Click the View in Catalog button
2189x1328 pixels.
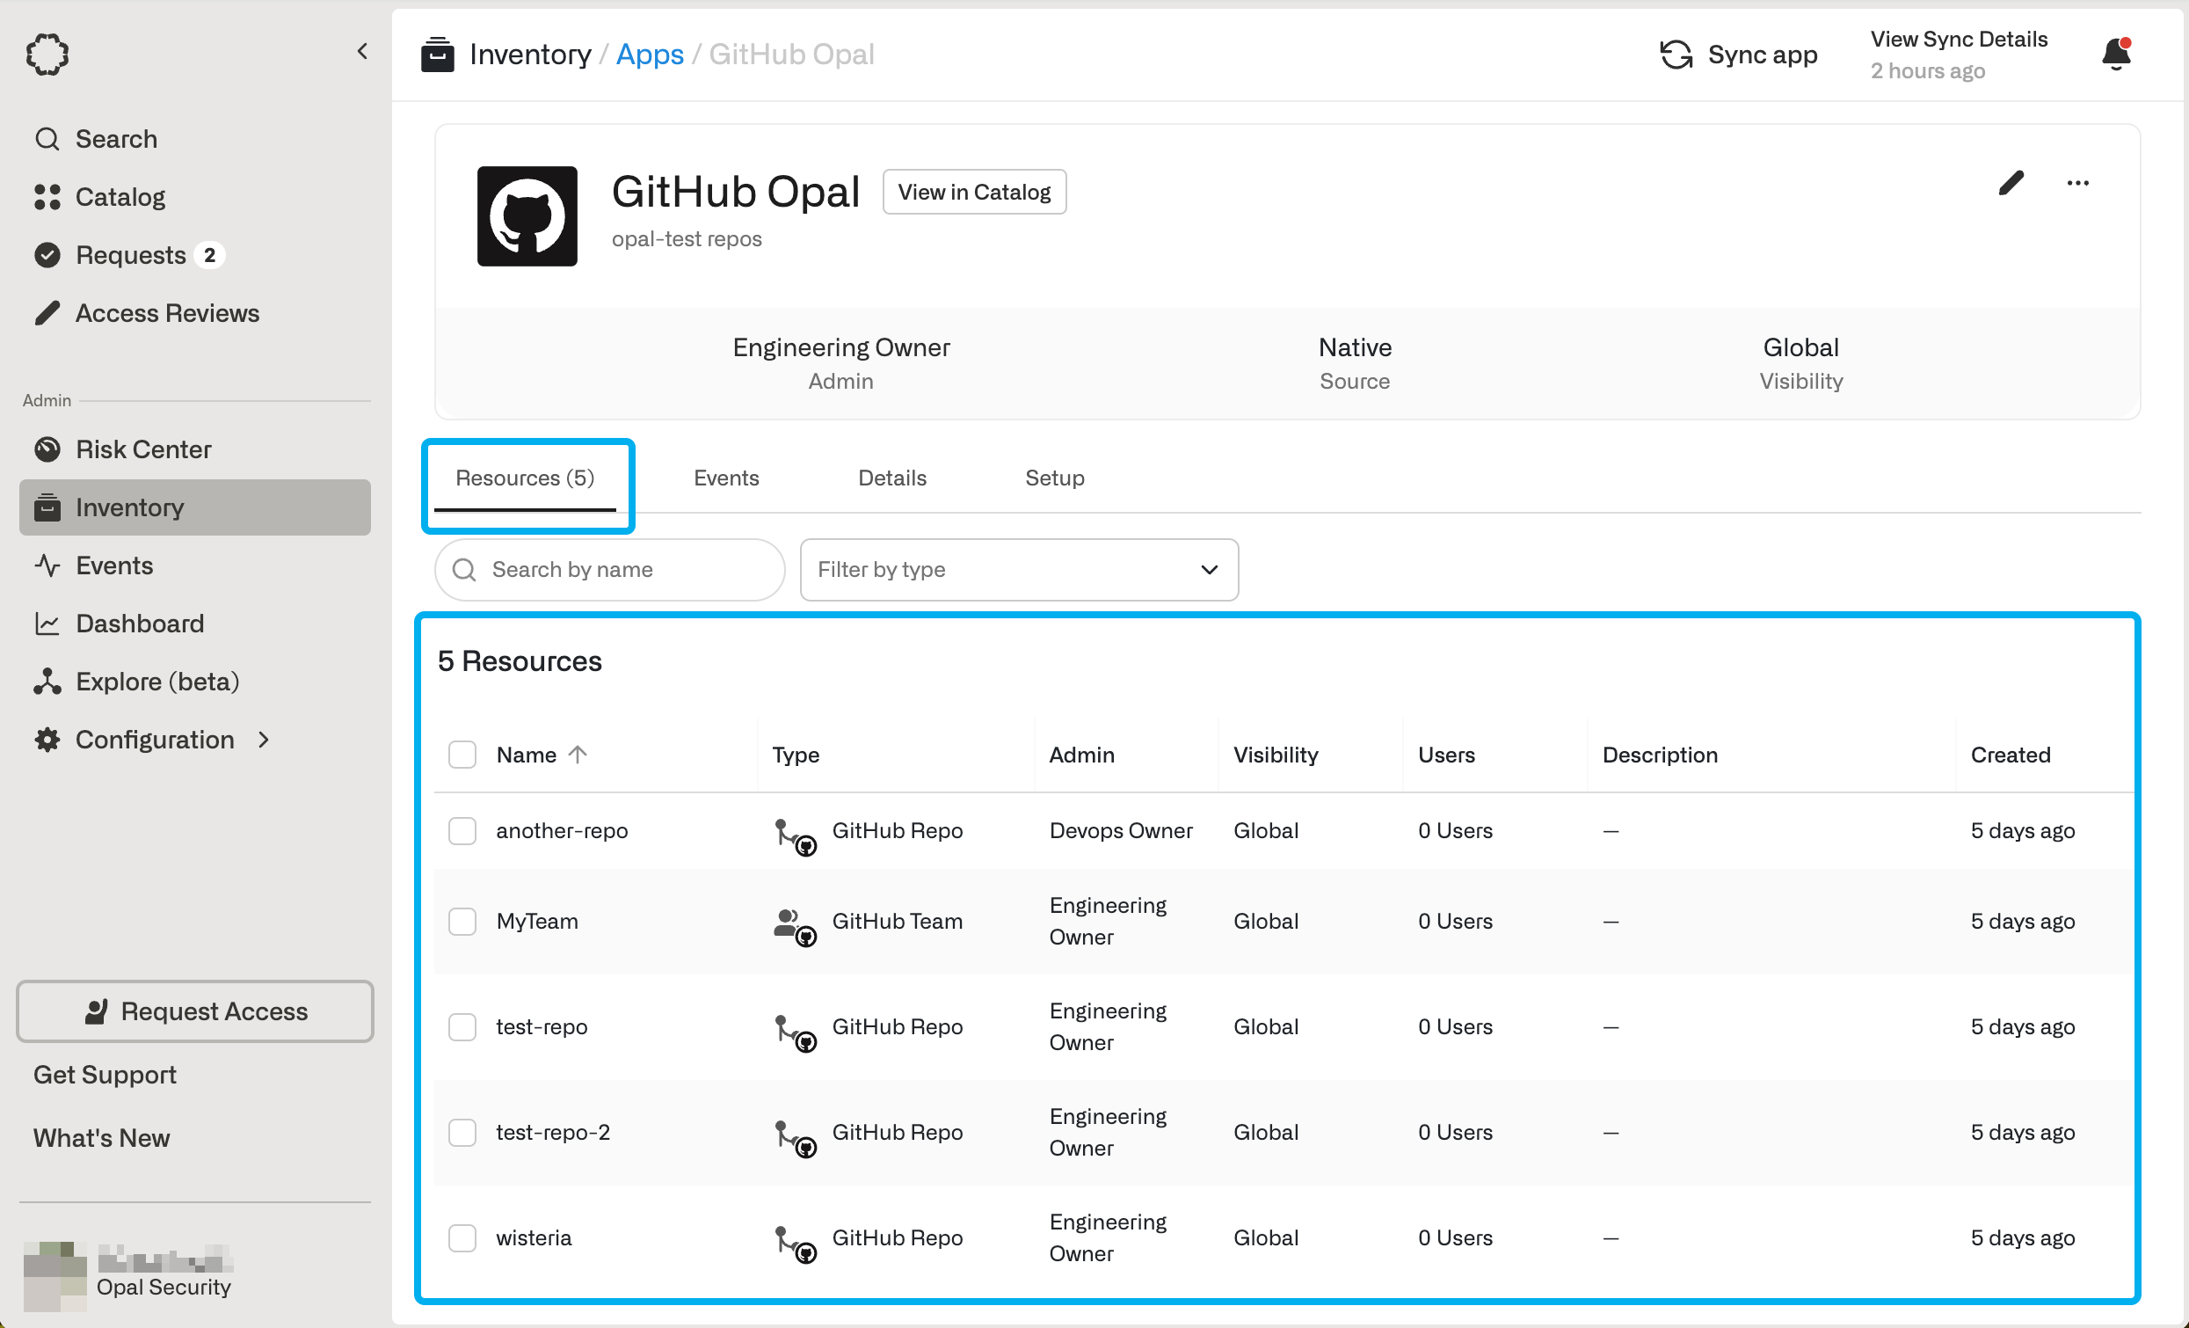tap(974, 192)
